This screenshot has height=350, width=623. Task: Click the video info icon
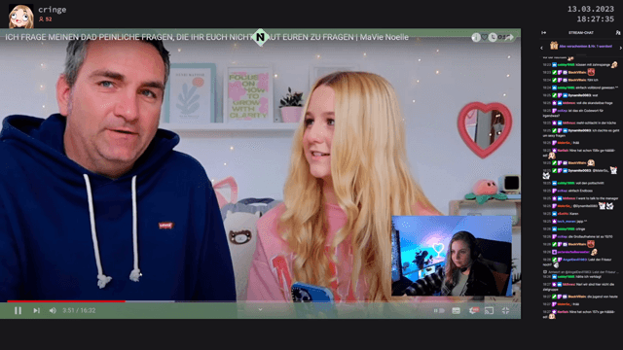tap(476, 37)
